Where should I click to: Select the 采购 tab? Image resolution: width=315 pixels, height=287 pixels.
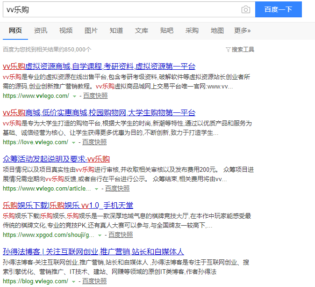pyautogui.click(x=192, y=30)
